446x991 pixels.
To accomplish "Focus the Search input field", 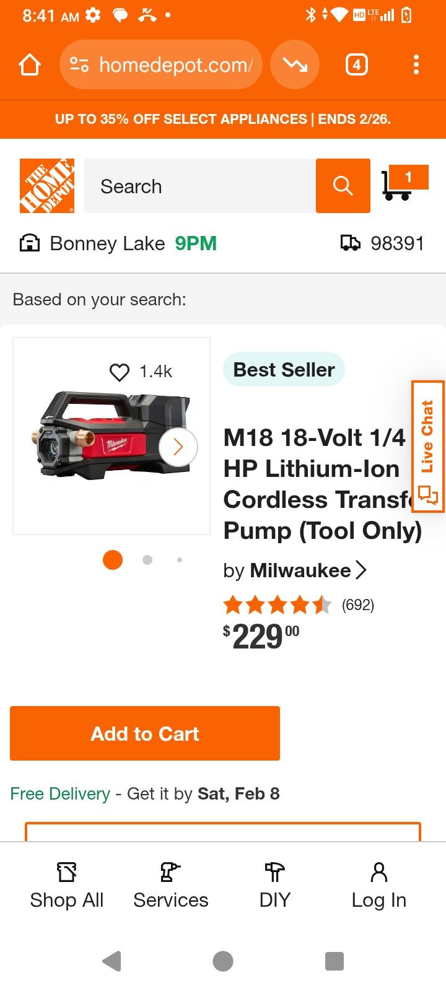I will tap(199, 186).
